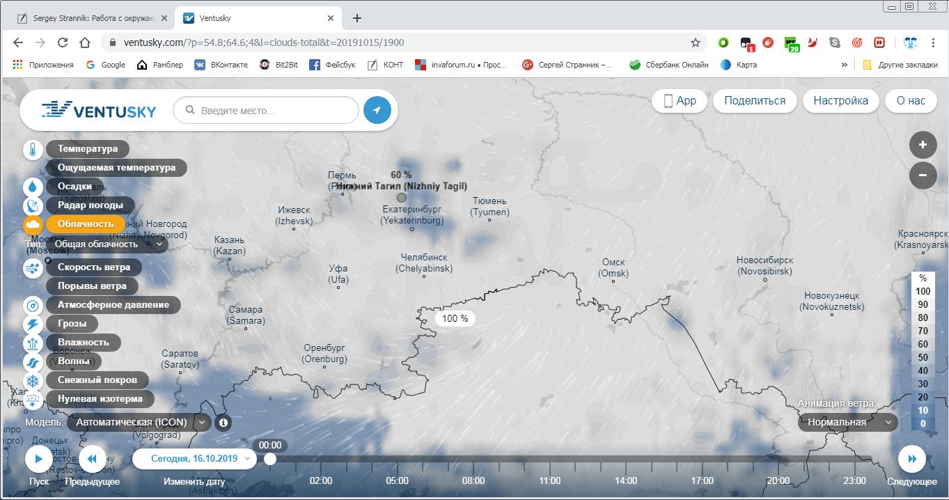Select the Грозы layer
The image size is (949, 500).
tap(72, 324)
